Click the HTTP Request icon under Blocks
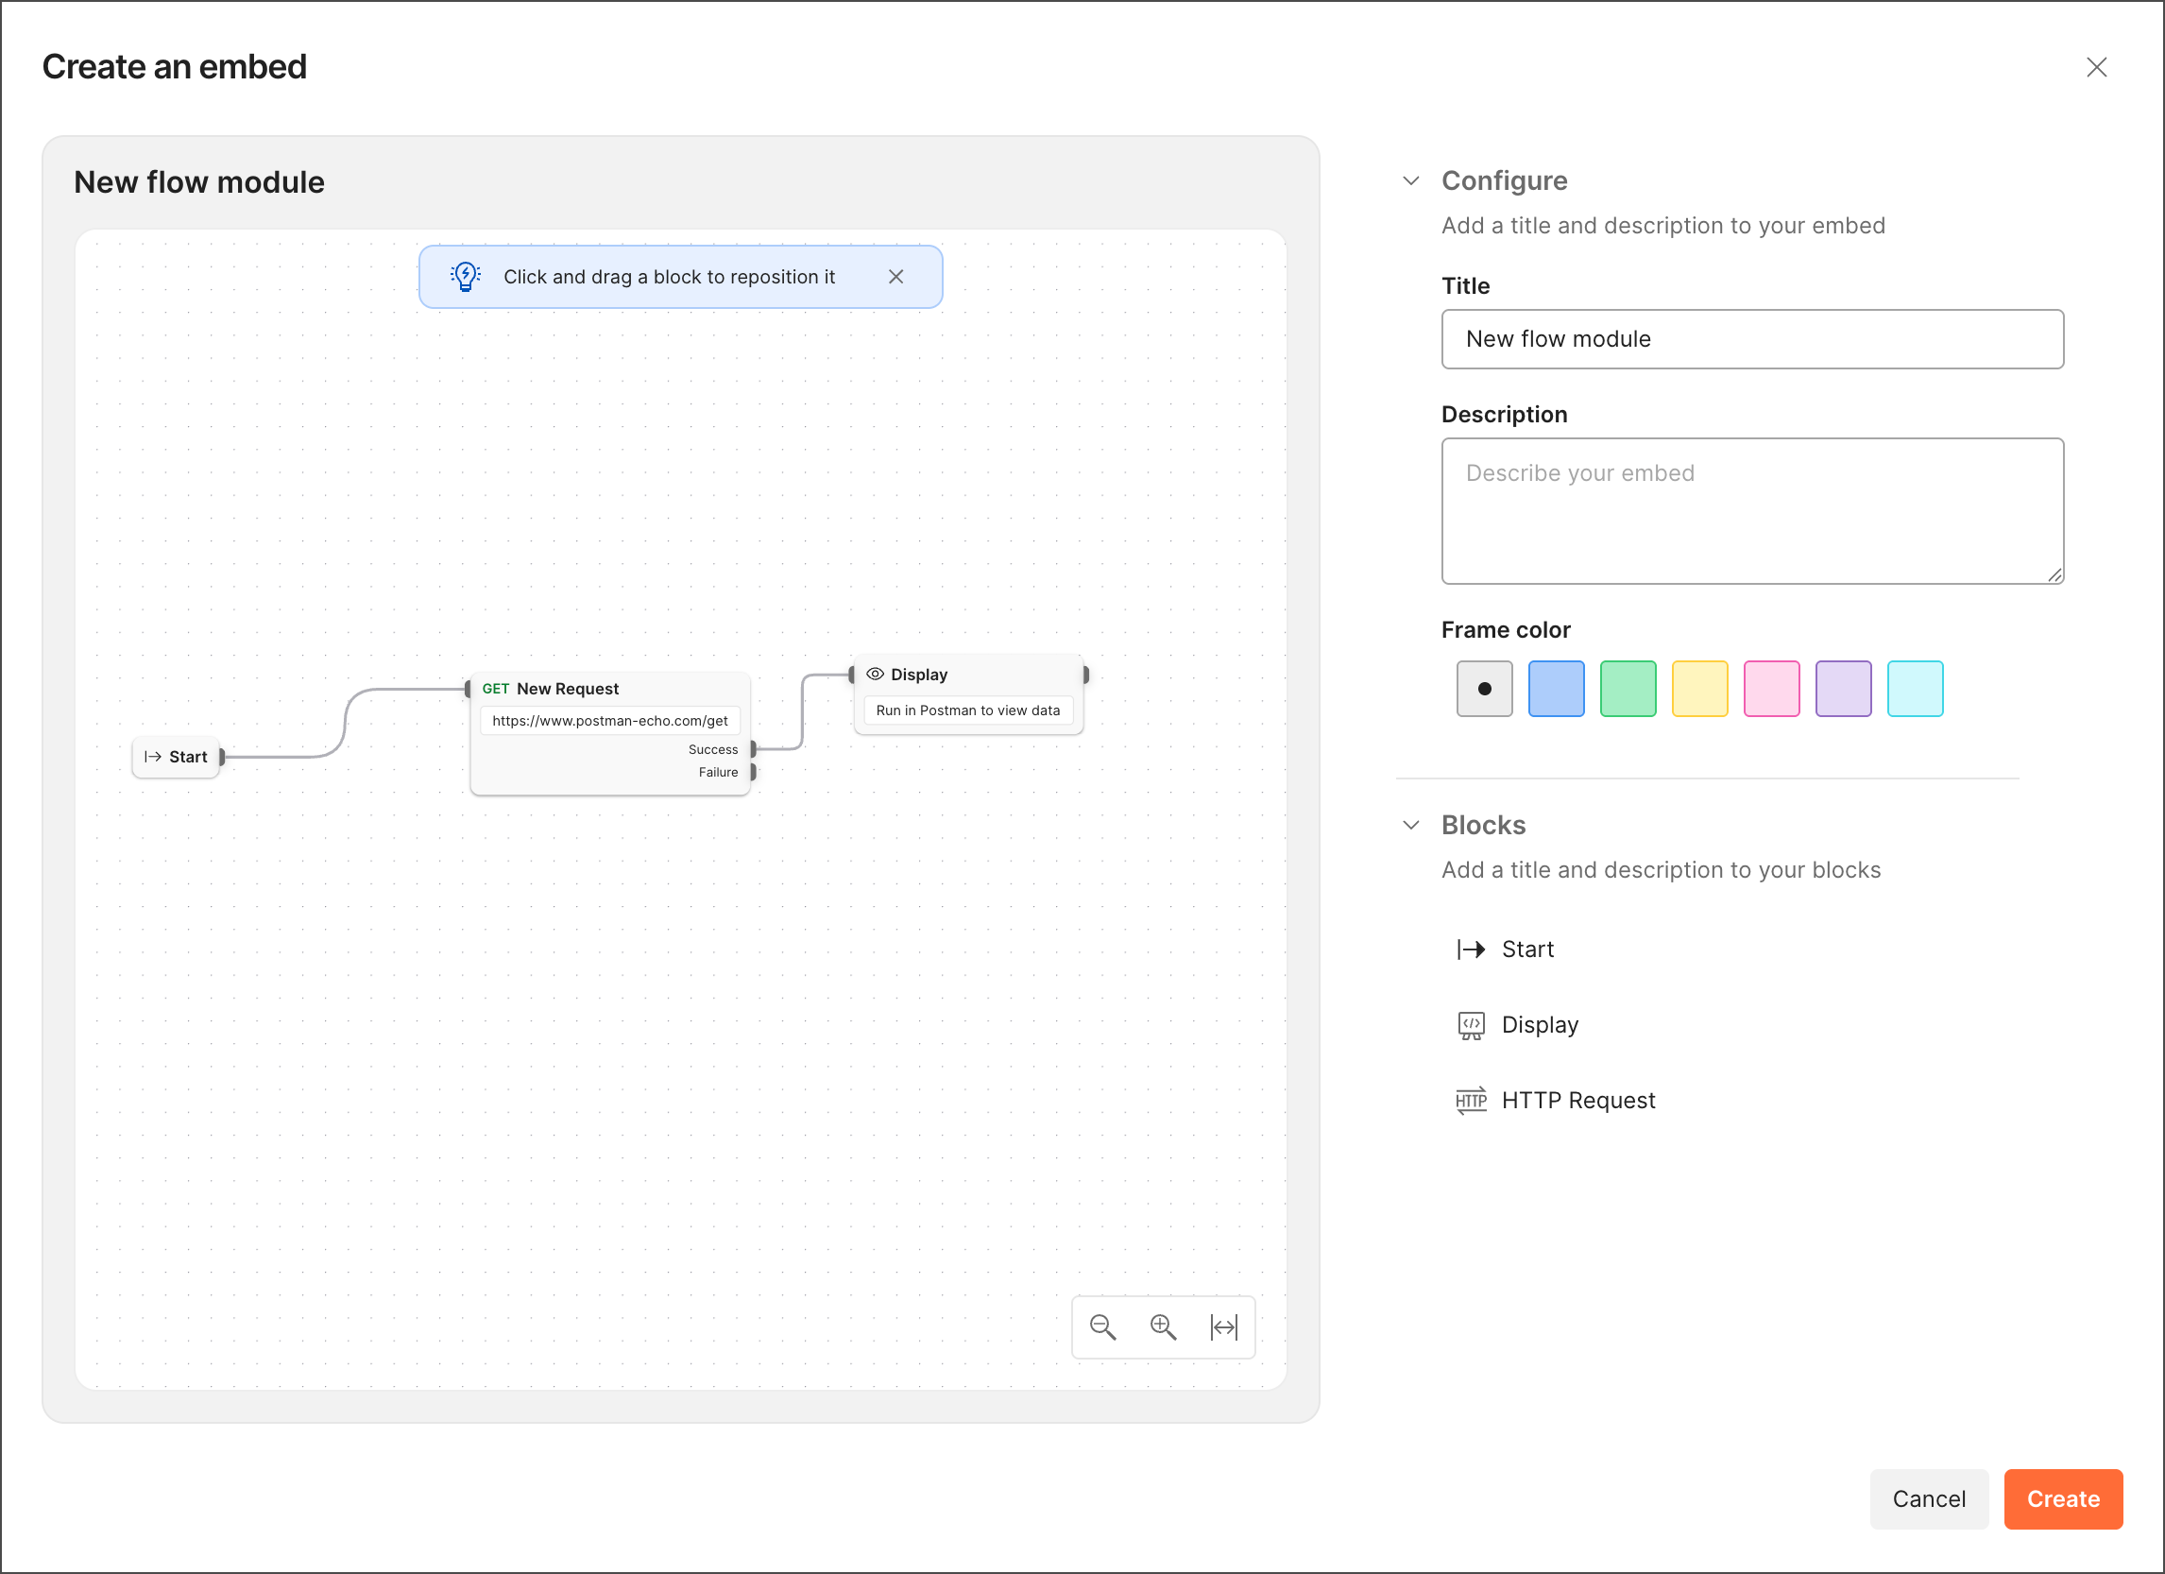Image resolution: width=2165 pixels, height=1574 pixels. (x=1471, y=1100)
